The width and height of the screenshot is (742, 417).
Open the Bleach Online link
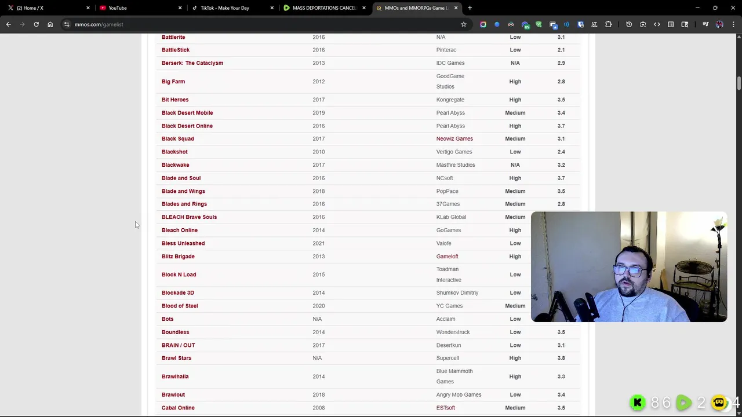[x=180, y=230]
